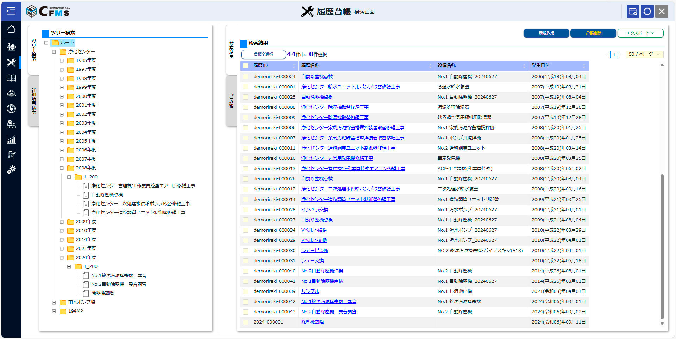Open the home icon in sidebar
This screenshot has height=339, width=676.
coord(11,29)
